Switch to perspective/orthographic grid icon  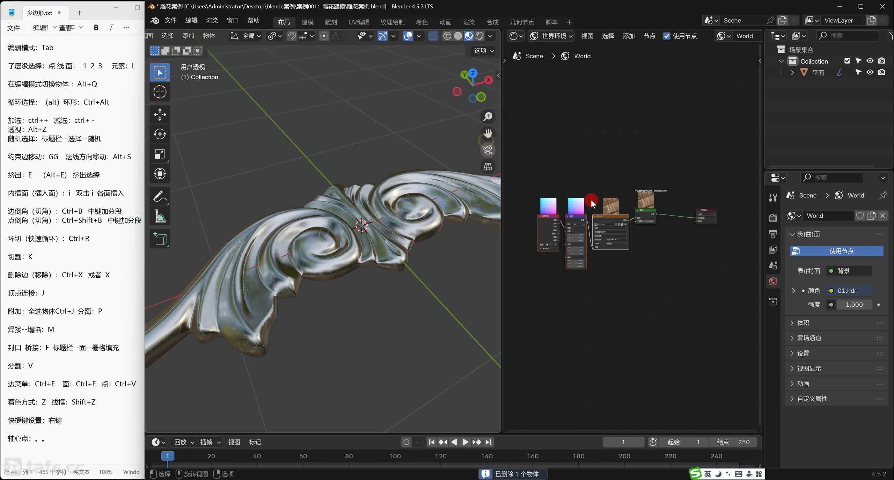[488, 167]
